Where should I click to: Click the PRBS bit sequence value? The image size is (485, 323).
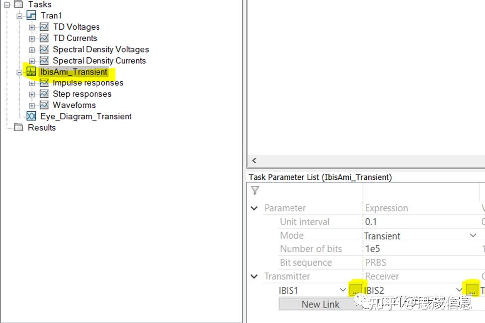pyautogui.click(x=376, y=262)
